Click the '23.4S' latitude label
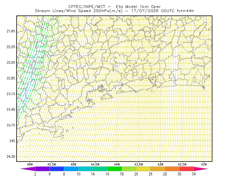The height and width of the screenshot is (177, 229). (x=11, y=109)
